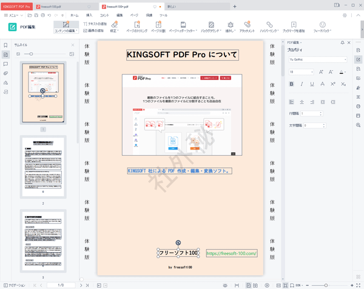Toggle italic formatting
Image resolution: width=364 pixels, height=289 pixels.
click(x=302, y=84)
